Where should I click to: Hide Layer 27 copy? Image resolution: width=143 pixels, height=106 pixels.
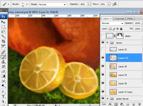(103, 92)
